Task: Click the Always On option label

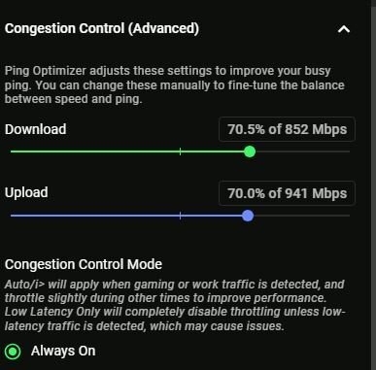Action: pyautogui.click(x=63, y=351)
